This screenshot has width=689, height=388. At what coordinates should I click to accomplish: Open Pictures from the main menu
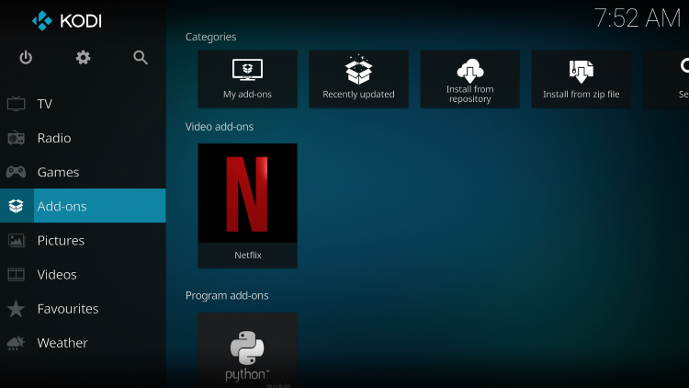(83, 240)
